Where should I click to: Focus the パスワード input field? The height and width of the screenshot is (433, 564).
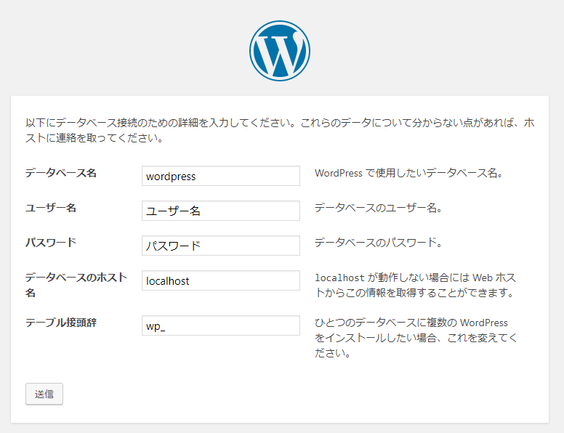click(x=221, y=246)
